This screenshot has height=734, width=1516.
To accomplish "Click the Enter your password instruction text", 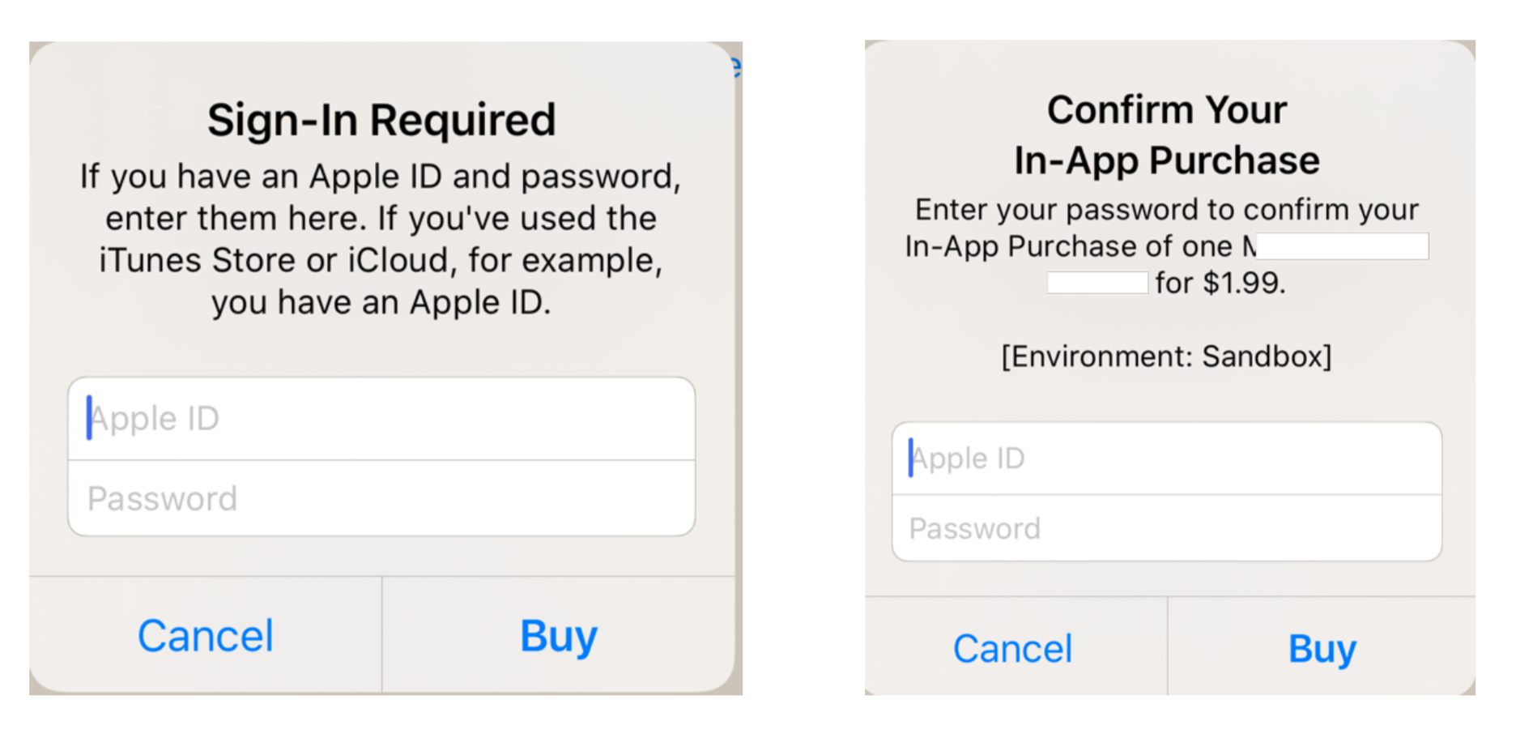I will point(1166,209).
